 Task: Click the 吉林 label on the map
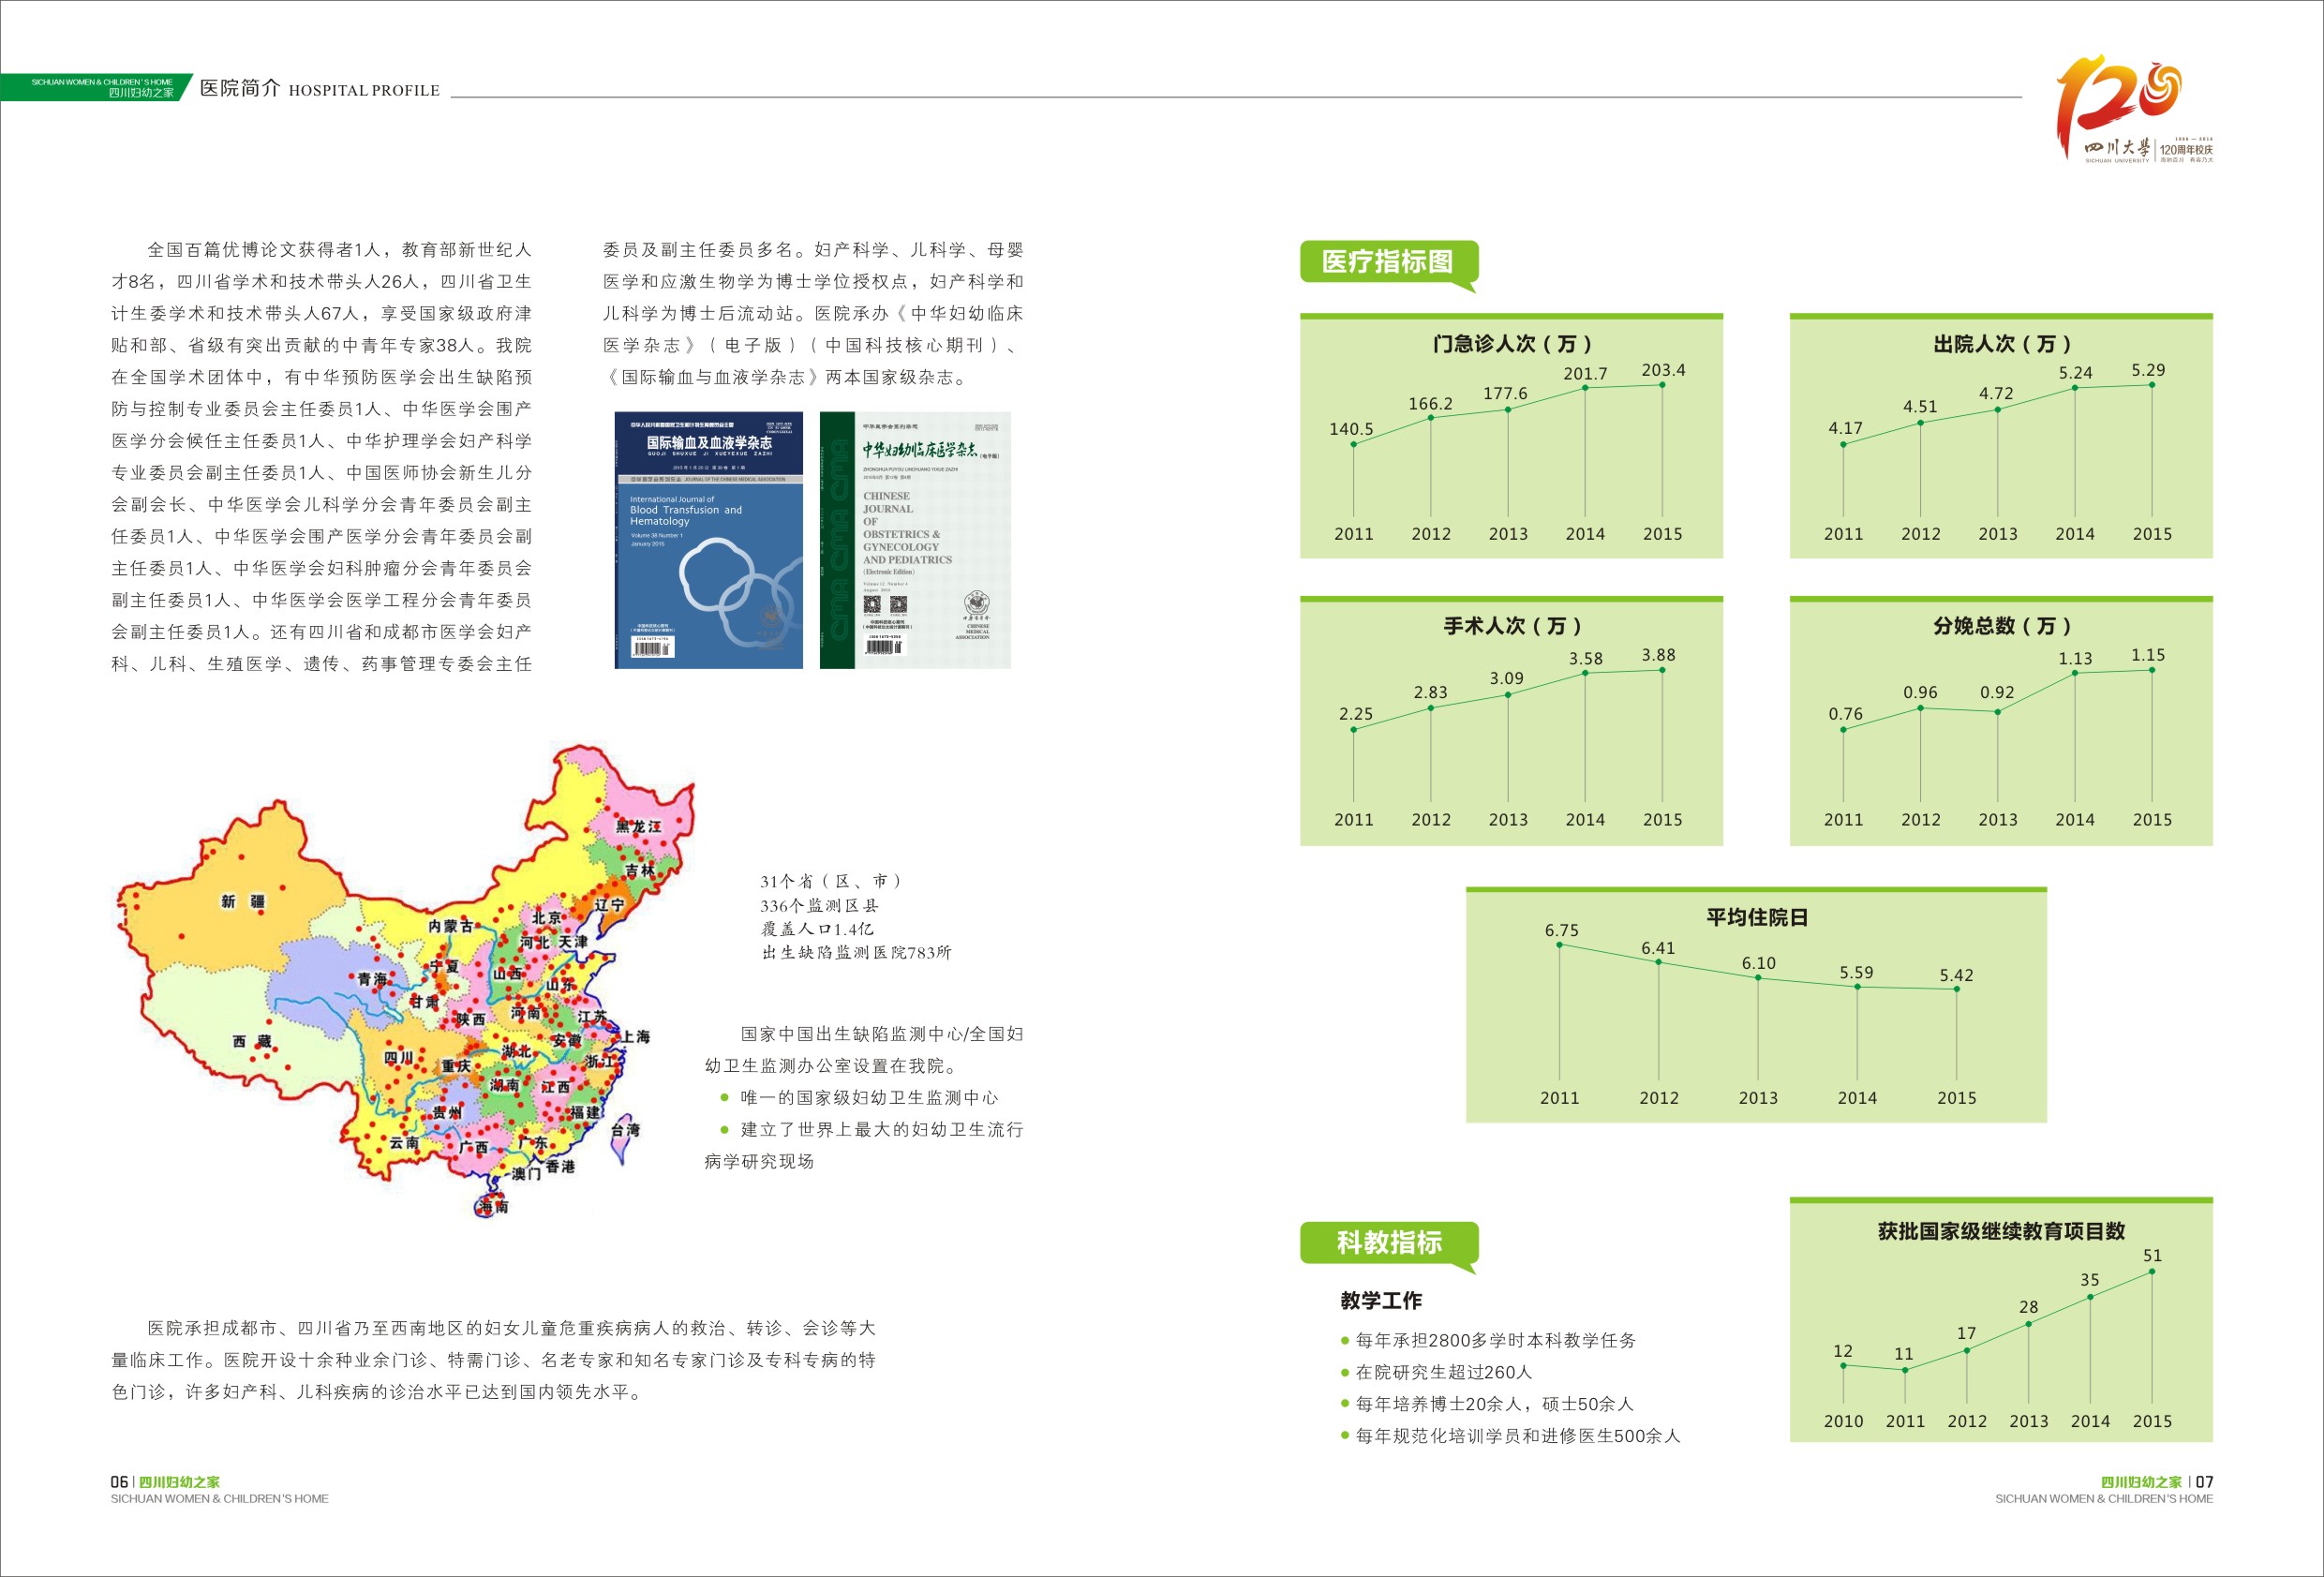coord(640,871)
